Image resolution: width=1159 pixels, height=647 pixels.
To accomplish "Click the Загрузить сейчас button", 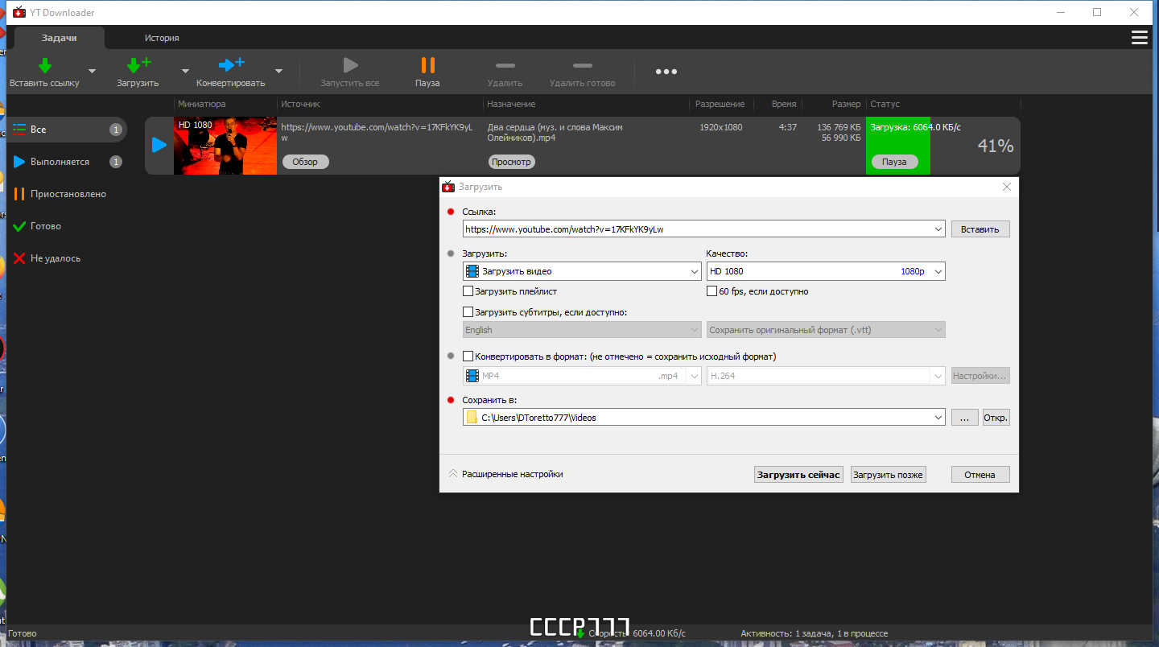I will click(798, 475).
